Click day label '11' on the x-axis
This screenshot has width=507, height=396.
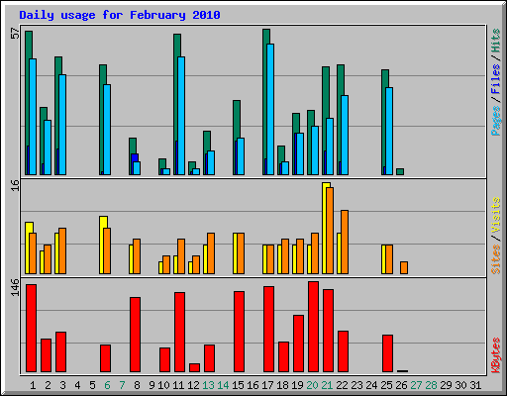(178, 385)
